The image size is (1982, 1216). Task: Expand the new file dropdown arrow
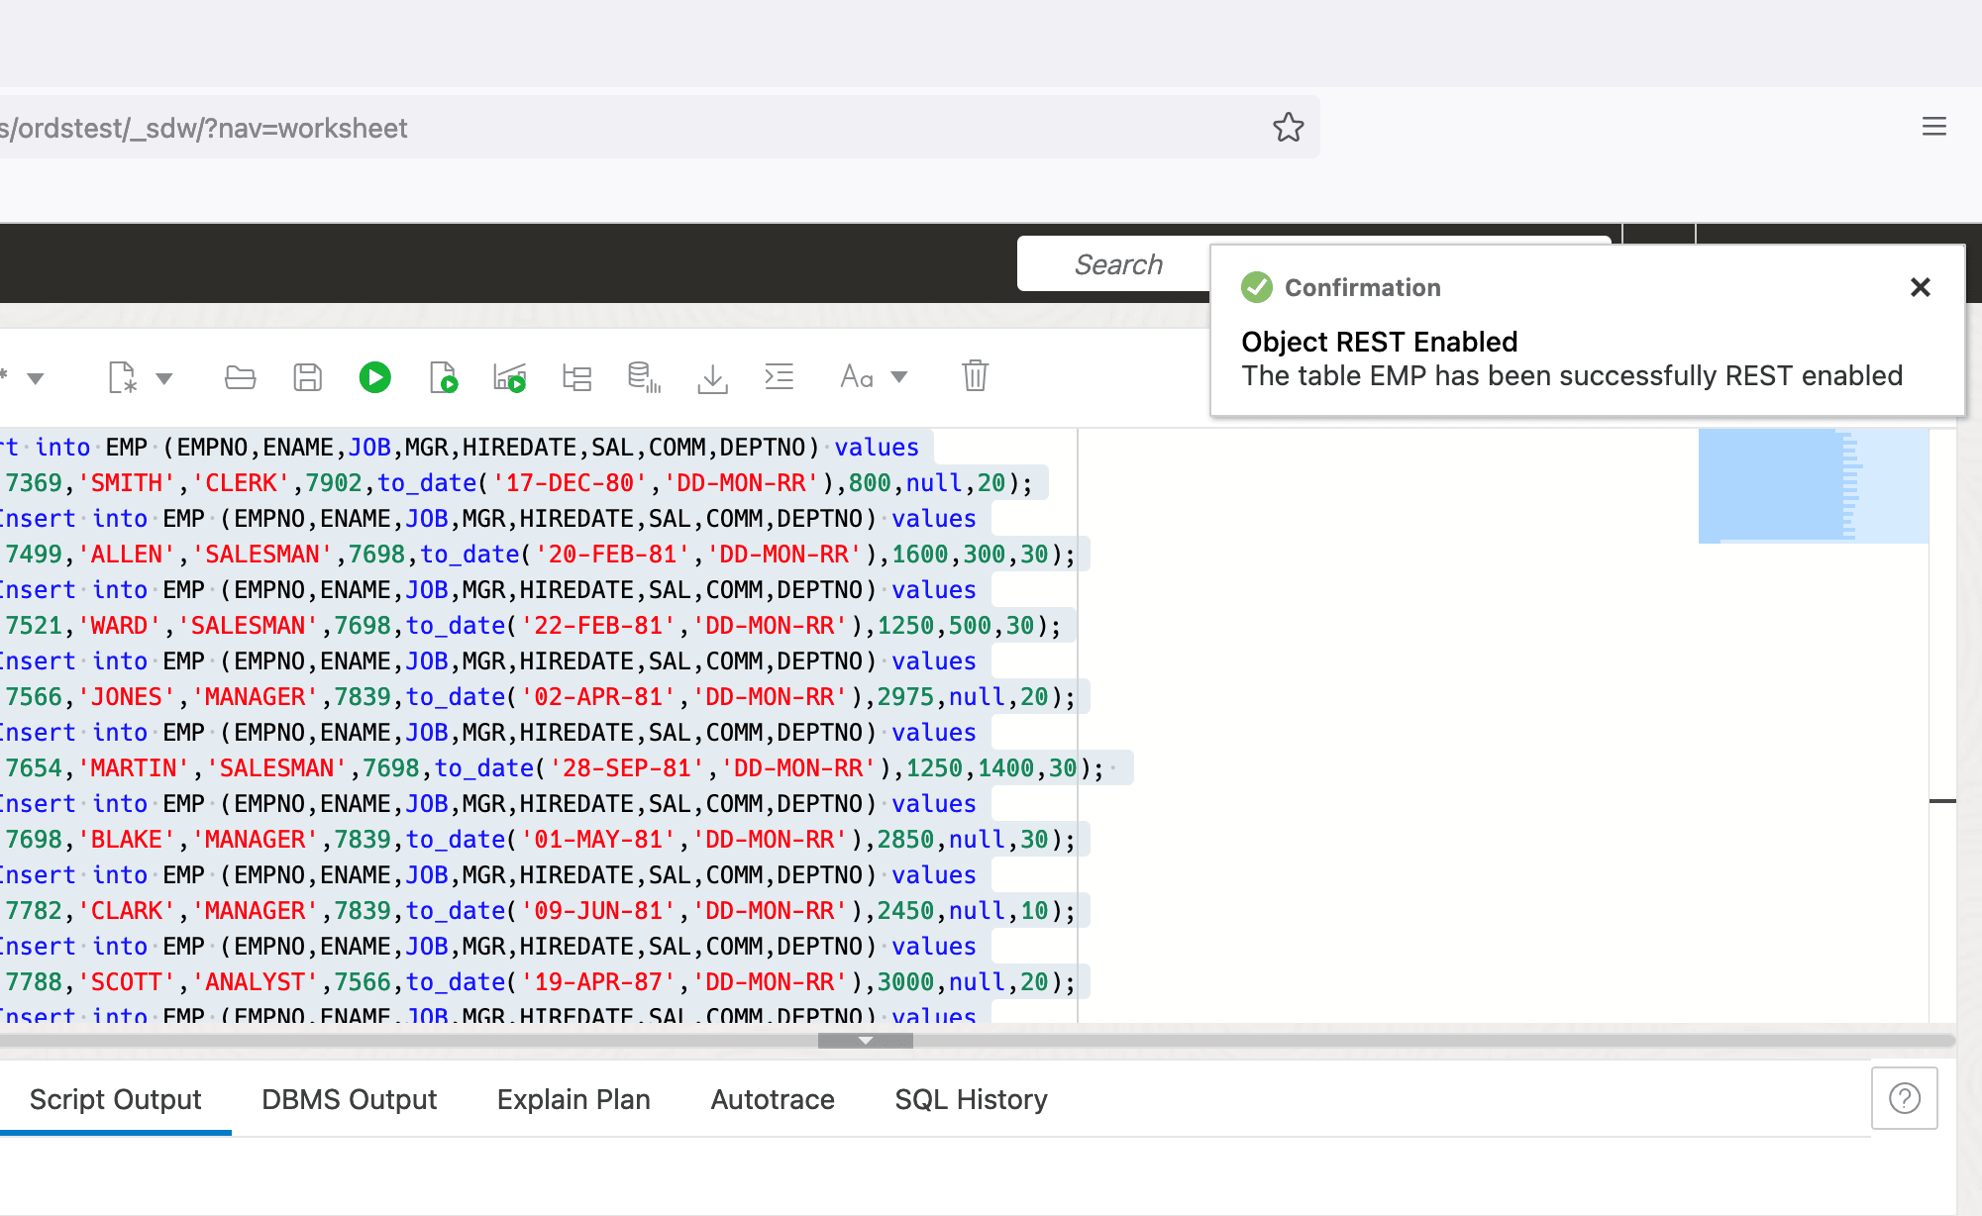pos(164,378)
